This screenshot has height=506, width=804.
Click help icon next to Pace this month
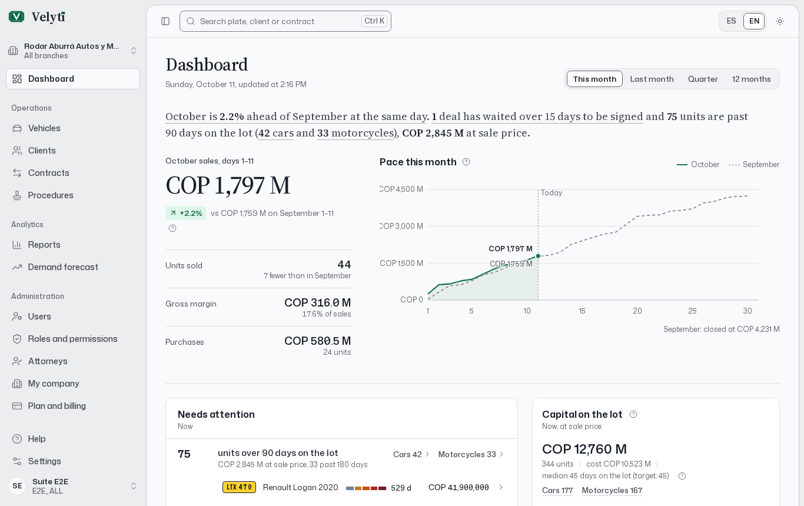(466, 162)
